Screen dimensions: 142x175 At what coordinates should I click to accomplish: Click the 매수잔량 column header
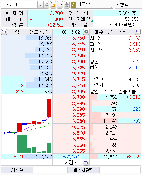103,32
